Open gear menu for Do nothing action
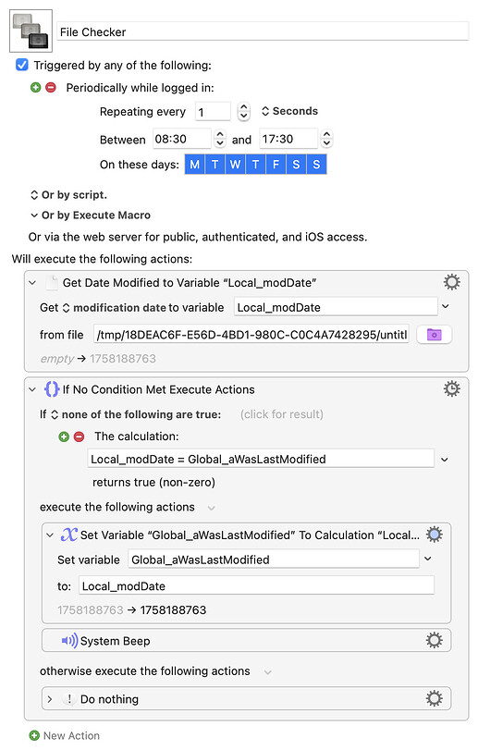Image resolution: width=478 pixels, height=750 pixels. (434, 698)
